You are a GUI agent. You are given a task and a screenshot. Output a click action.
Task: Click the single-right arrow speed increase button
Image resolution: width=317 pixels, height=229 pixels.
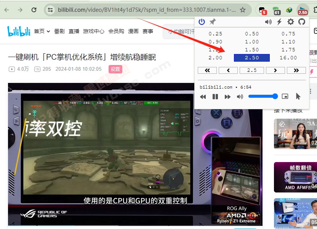(x=275, y=70)
